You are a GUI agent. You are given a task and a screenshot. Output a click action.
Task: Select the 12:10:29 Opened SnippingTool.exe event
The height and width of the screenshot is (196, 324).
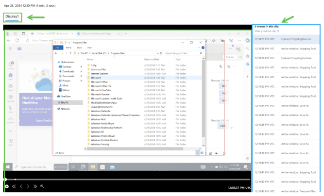[x=286, y=58]
